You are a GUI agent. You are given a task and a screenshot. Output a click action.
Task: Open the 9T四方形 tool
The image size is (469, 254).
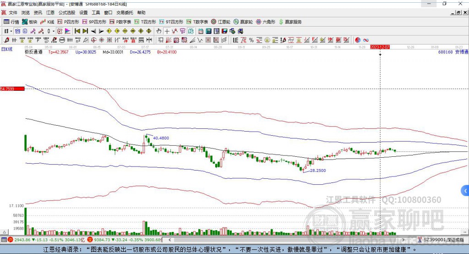[x=171, y=22]
